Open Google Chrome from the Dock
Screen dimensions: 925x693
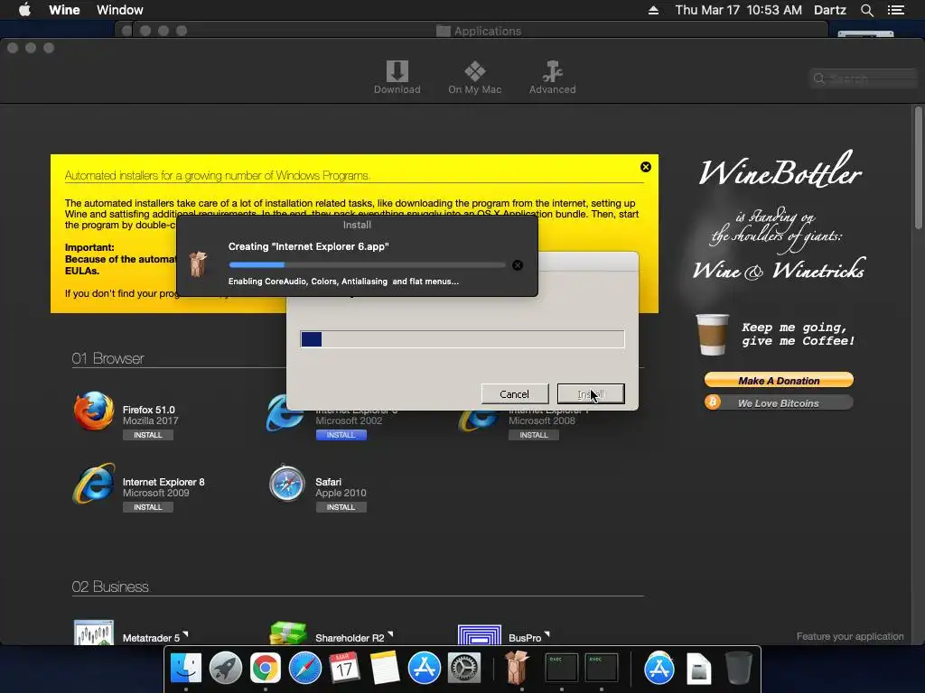pyautogui.click(x=266, y=669)
